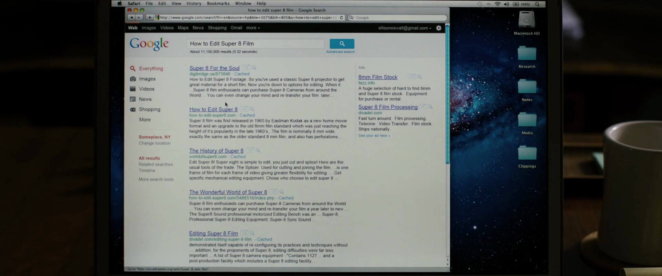Select the Images camera filter icon
The height and width of the screenshot is (276, 662).
(x=133, y=79)
